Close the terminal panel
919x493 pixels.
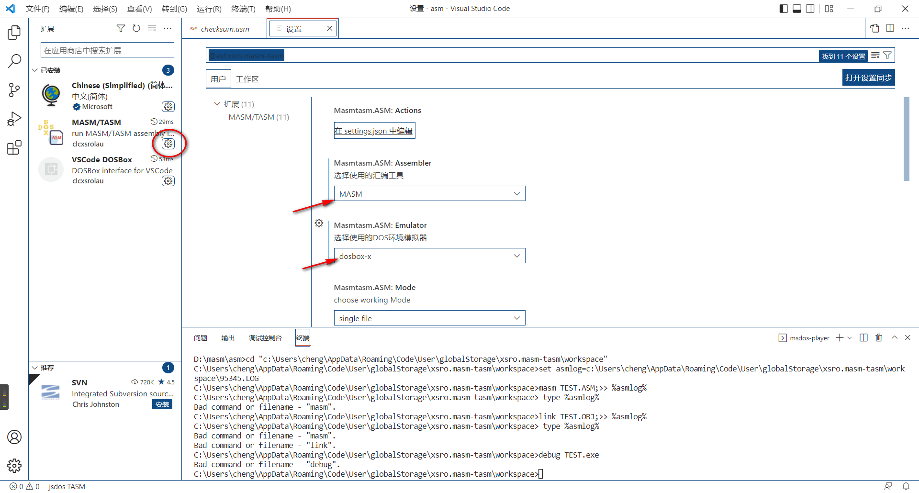pyautogui.click(x=908, y=338)
